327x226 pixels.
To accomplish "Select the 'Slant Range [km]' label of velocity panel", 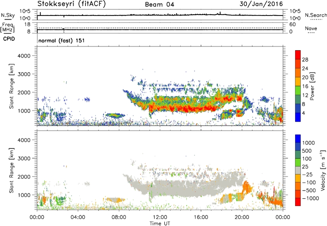I will click(11, 170).
